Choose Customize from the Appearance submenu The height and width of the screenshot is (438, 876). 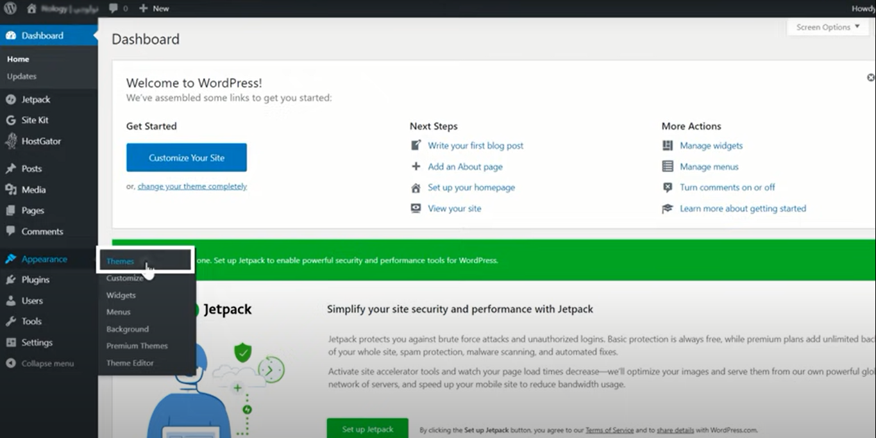[124, 278]
